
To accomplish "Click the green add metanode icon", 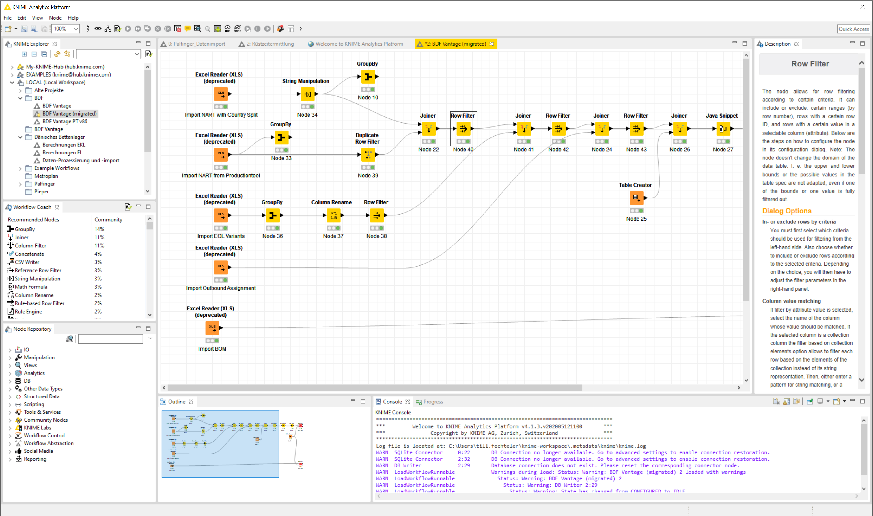I will 218,29.
